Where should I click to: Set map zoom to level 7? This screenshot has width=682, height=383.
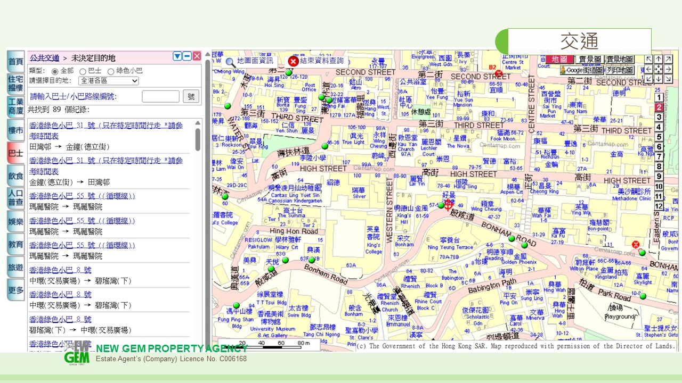659,156
